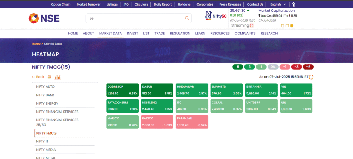
Task: Open the accessibility person icon
Action: click(294, 4)
